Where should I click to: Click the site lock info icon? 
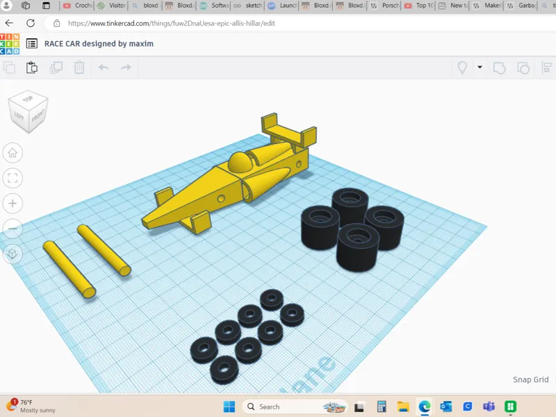(x=57, y=24)
